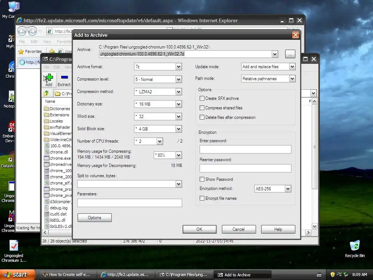
Task: Open the Word size dropdown
Action: pos(178,116)
